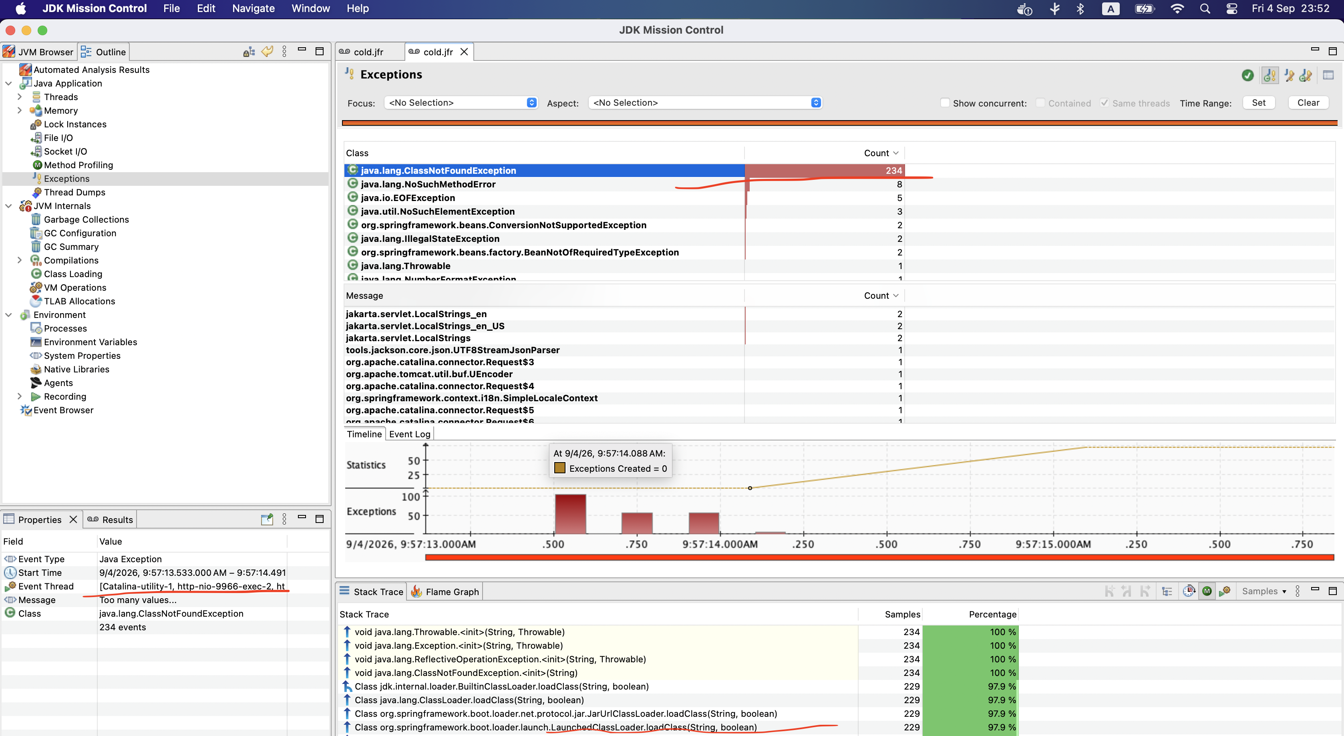This screenshot has height=736, width=1344.
Task: Open the JVM Browser view kebab menu
Action: [284, 52]
